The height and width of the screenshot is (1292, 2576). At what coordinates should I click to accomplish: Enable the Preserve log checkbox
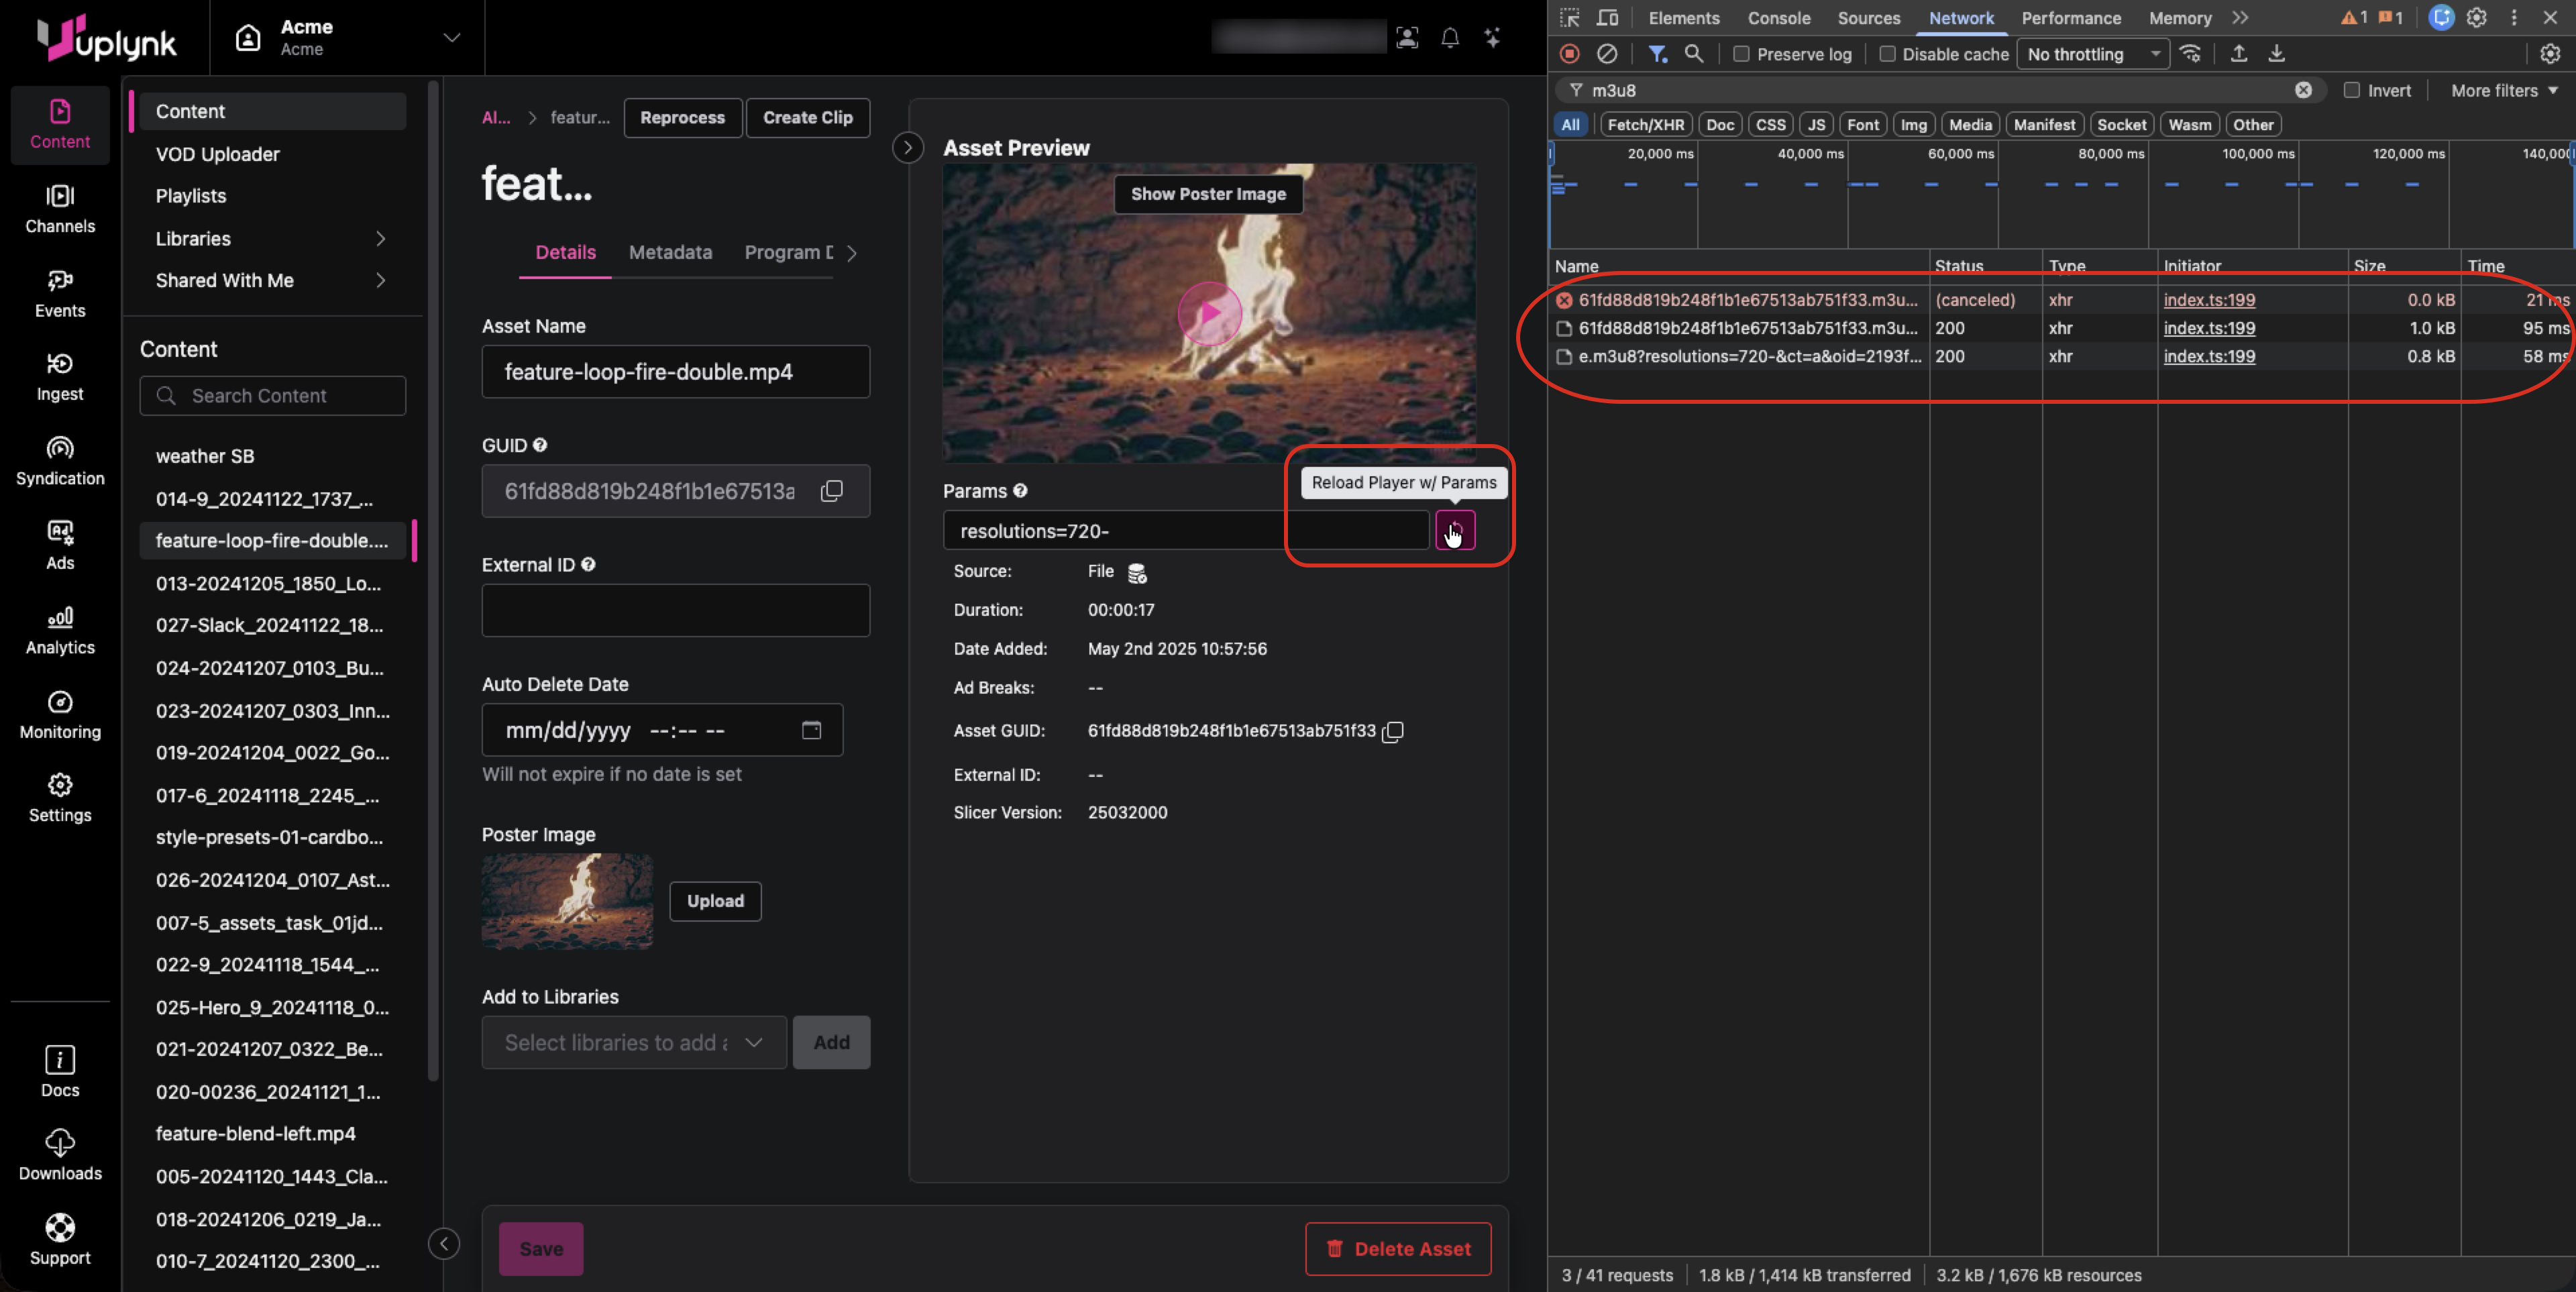pos(1741,54)
